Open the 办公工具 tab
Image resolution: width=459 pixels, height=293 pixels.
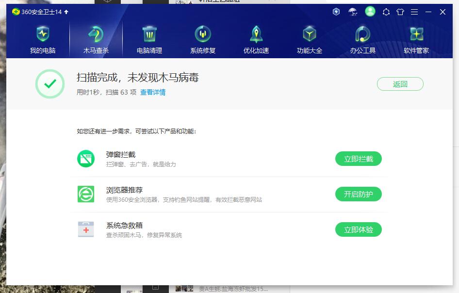coord(363,40)
